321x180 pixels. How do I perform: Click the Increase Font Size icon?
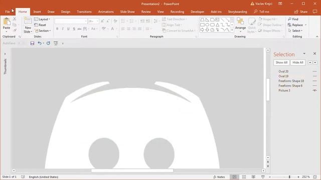point(102,21)
